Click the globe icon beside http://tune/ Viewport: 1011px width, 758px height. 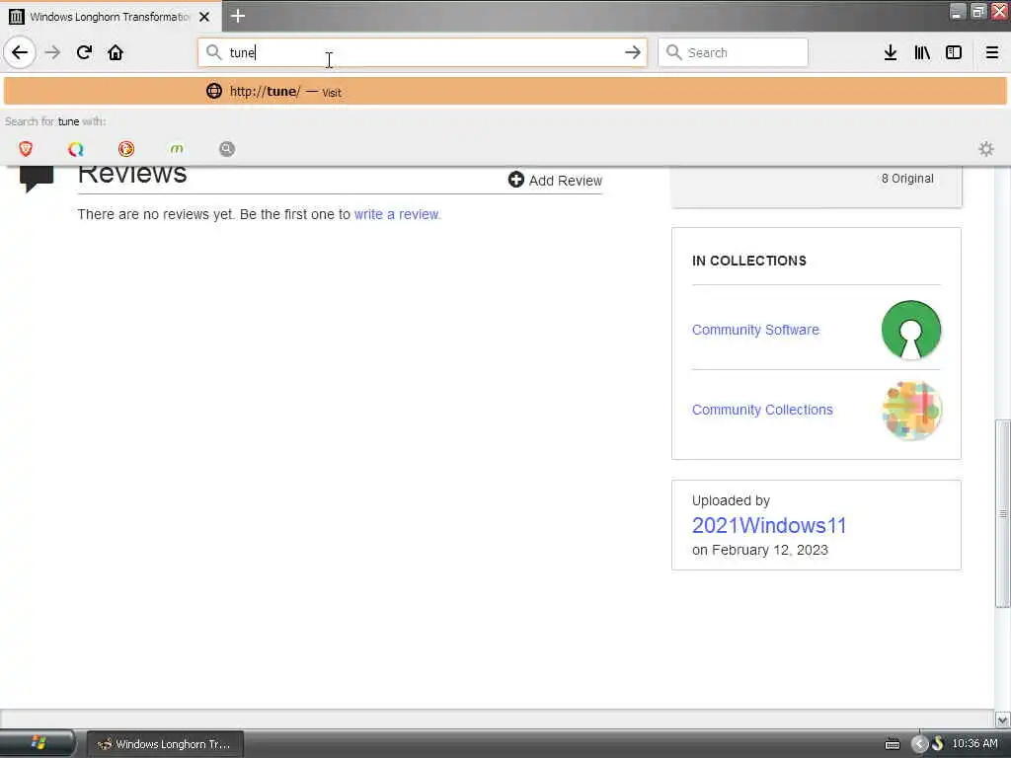[x=214, y=91]
